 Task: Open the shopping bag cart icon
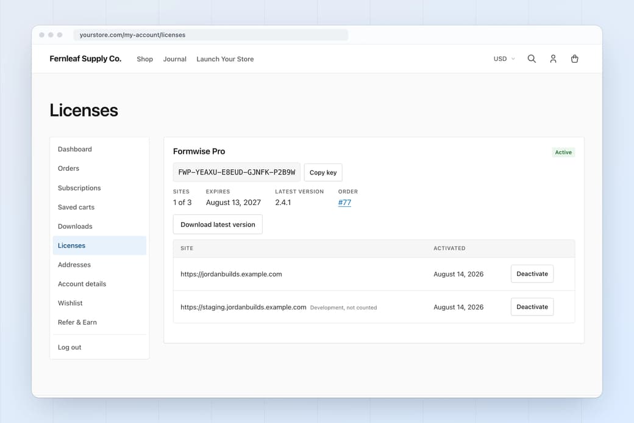[574, 59]
